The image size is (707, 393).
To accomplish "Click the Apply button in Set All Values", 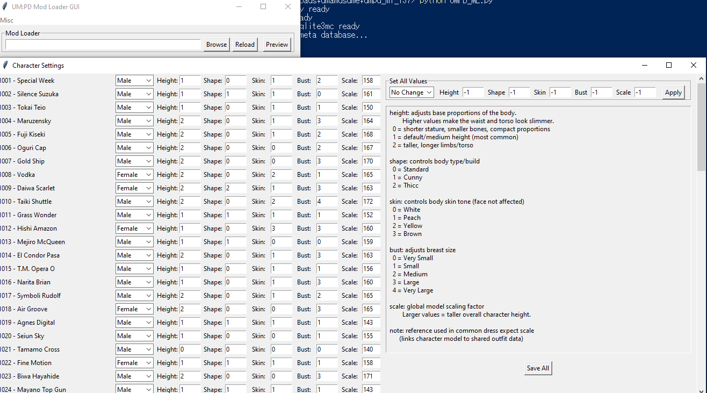I will click(x=673, y=92).
